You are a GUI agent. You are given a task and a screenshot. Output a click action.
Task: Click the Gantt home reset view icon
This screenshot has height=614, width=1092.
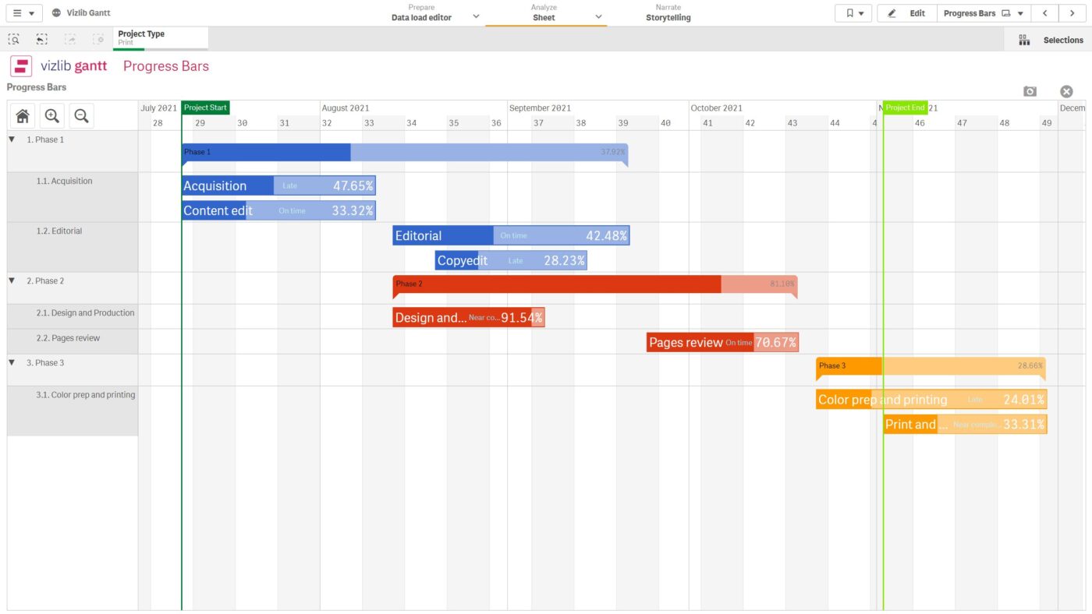23,116
